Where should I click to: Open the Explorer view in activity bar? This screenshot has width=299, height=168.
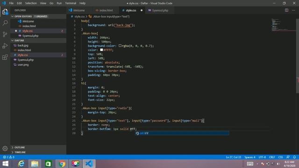click(5, 12)
